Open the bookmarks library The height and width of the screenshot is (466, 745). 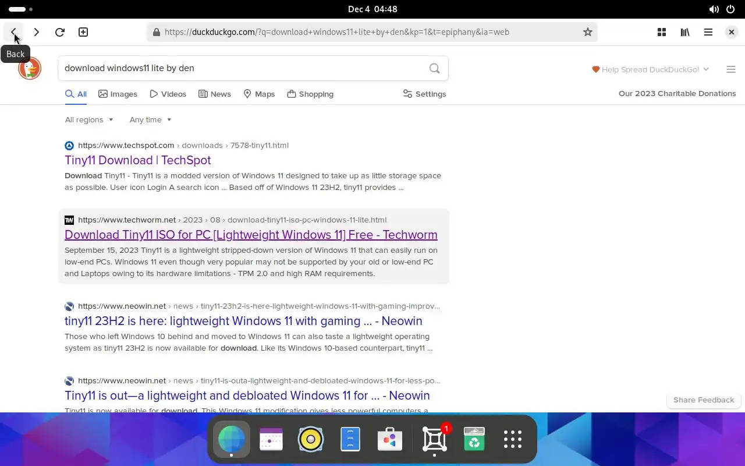[685, 32]
